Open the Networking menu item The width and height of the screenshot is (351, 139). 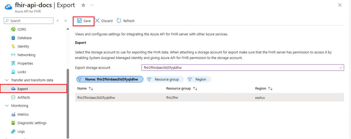coord(26,55)
